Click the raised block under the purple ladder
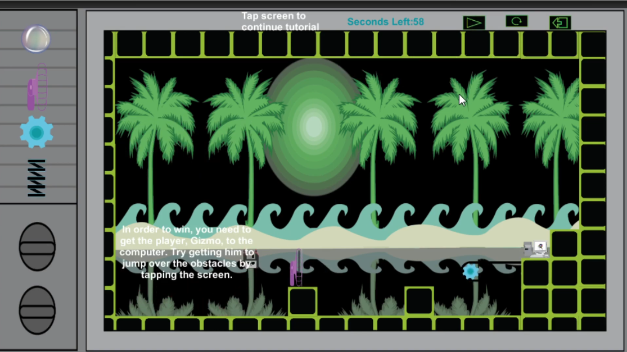This screenshot has height=352, width=627. (303, 301)
